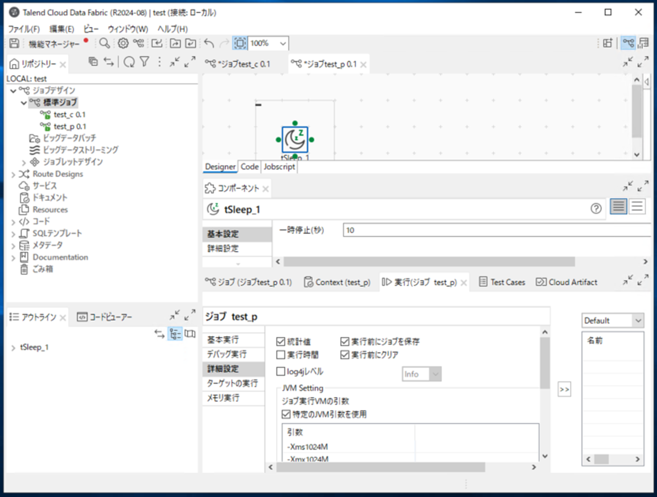657x497 pixels.
Task: Switch to the Context (test_p) tab
Action: tap(337, 282)
